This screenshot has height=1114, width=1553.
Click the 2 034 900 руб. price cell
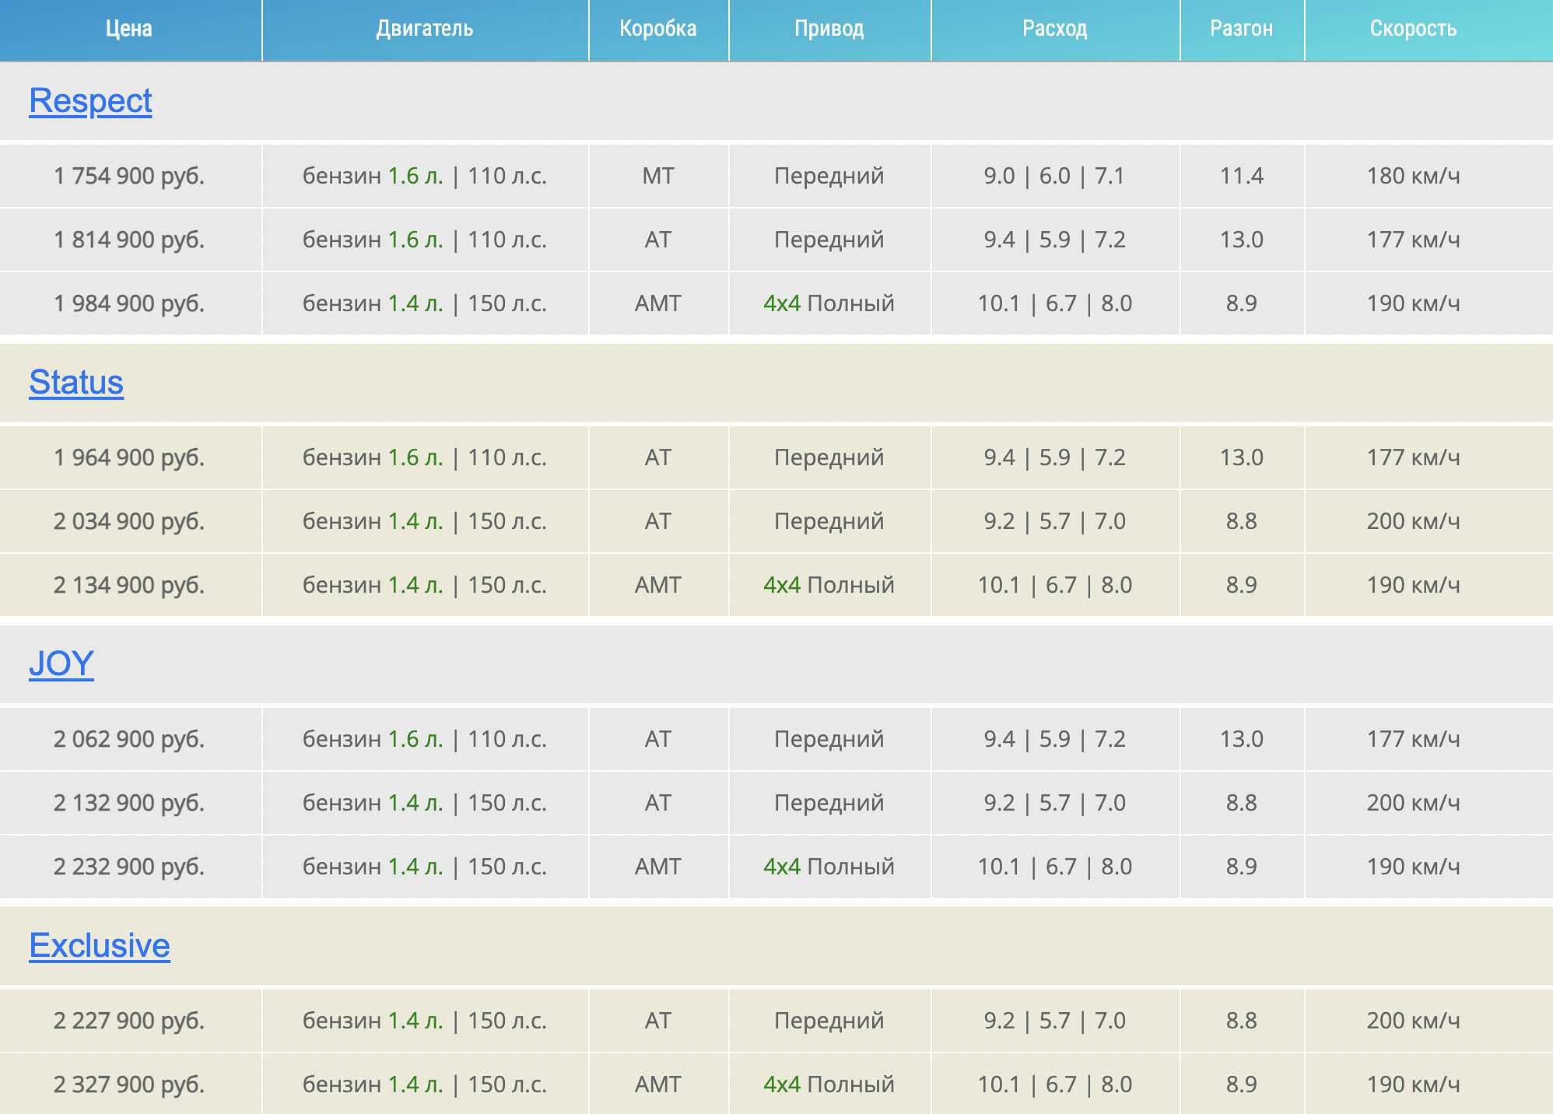tap(129, 521)
